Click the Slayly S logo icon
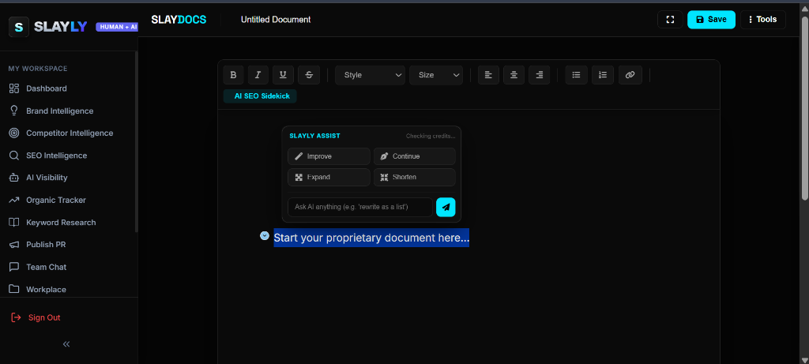This screenshot has width=809, height=364. click(19, 27)
